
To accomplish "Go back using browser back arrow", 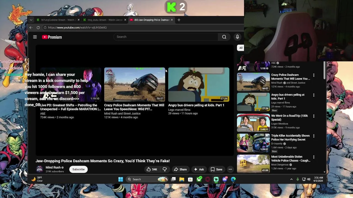I will pyautogui.click(x=31, y=28).
